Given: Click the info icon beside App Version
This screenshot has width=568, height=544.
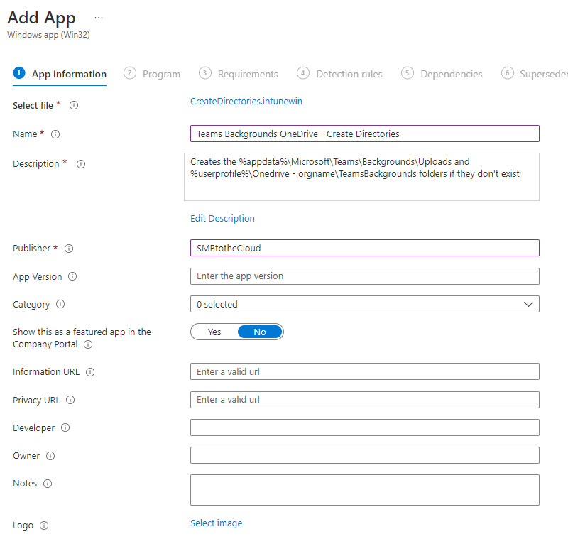Looking at the screenshot, I should point(72,277).
